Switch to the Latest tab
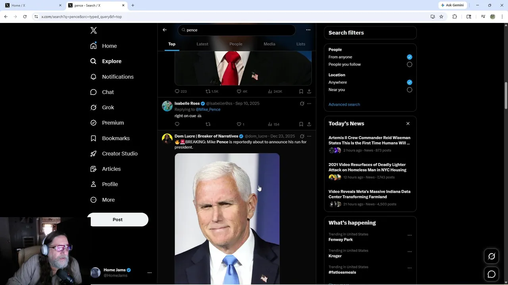 202,44
